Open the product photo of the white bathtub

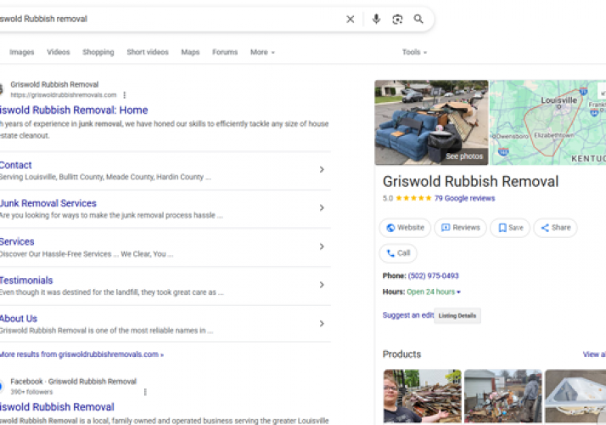575,396
